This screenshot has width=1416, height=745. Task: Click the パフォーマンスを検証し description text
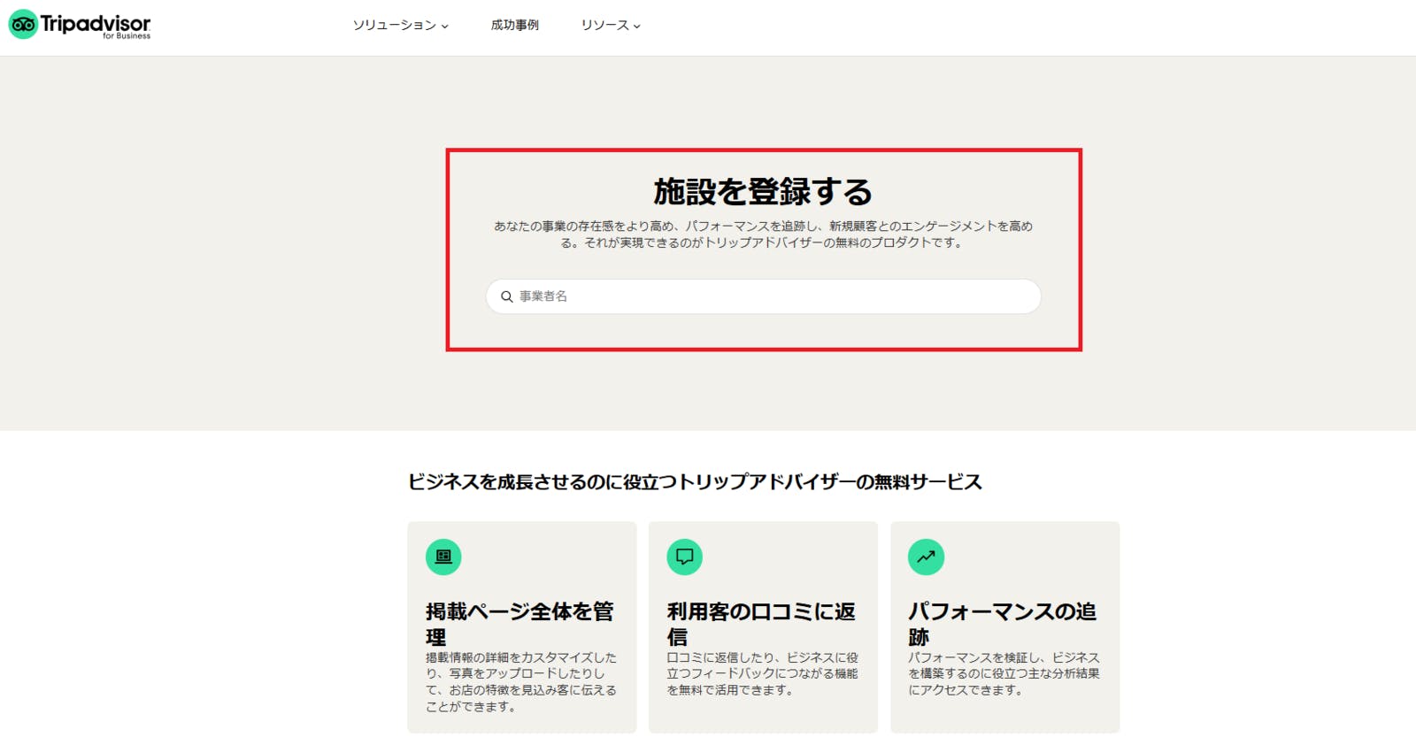pos(1004,674)
